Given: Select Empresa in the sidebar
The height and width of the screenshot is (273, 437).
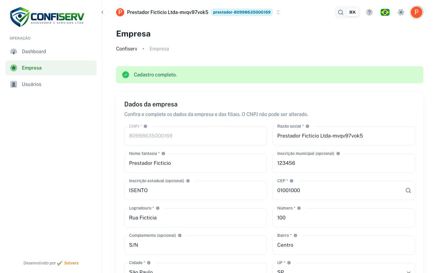Looking at the screenshot, I should point(51,68).
